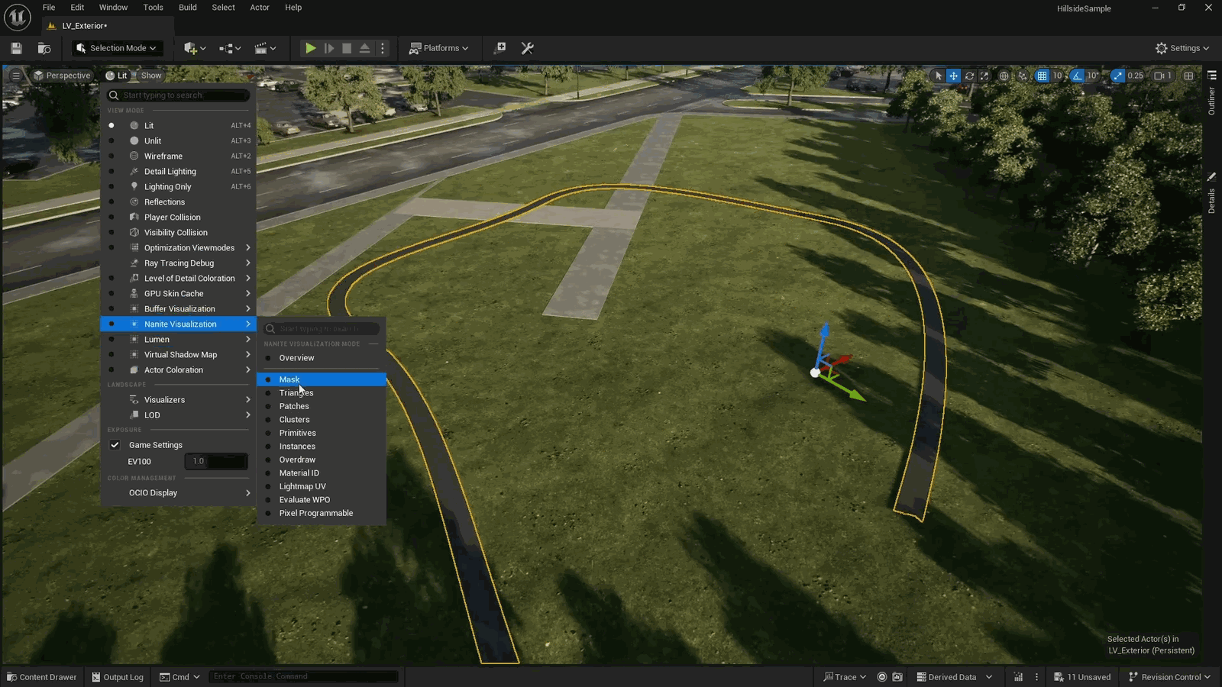Open the Perspective viewport type button
The height and width of the screenshot is (687, 1222).
(x=62, y=76)
